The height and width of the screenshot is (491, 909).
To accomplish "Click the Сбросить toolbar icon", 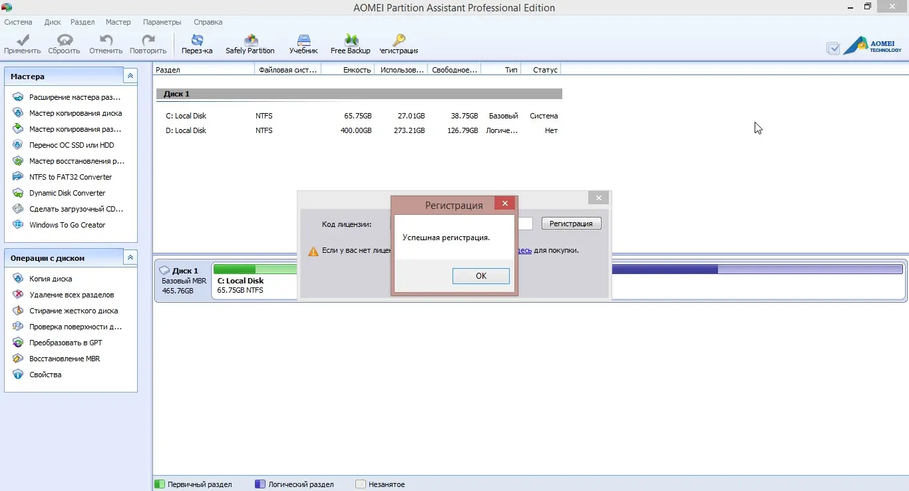I will 65,45.
